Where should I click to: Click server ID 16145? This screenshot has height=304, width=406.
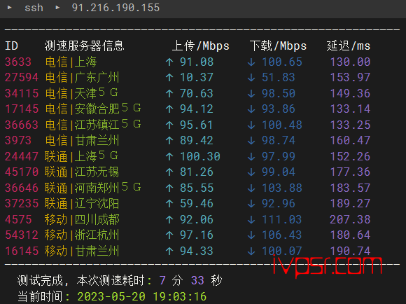pyautogui.click(x=22, y=251)
